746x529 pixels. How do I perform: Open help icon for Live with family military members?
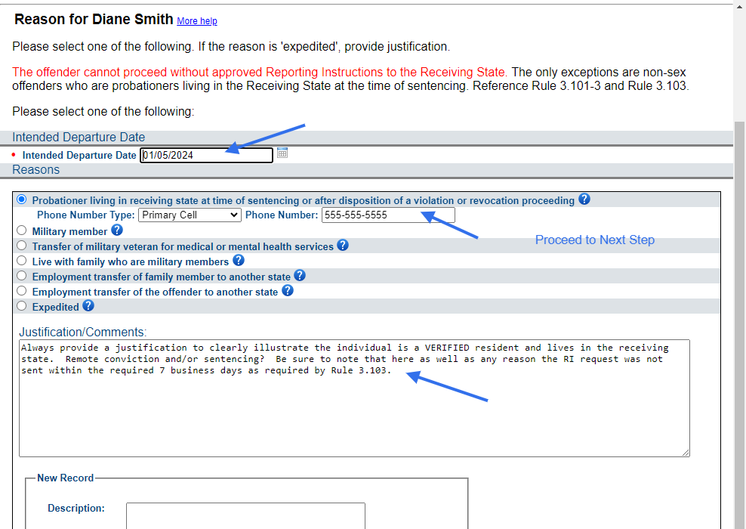tap(239, 260)
